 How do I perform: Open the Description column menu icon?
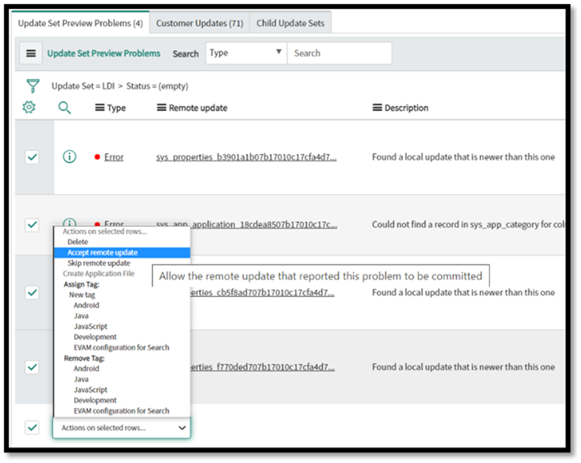(377, 108)
